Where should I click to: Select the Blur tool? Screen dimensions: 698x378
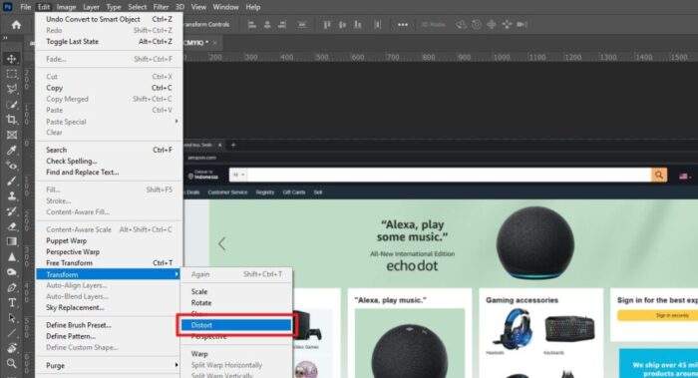click(x=12, y=257)
